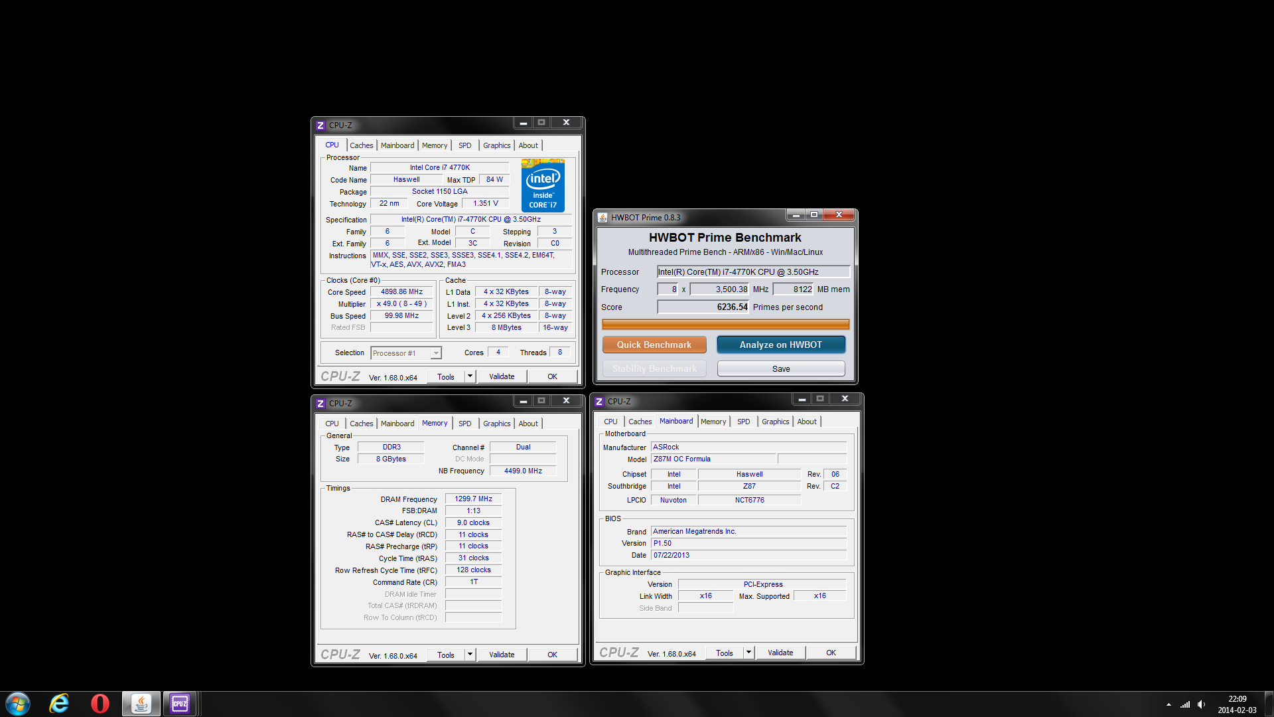Minimize the top-left CPU-Z window
Image resolution: width=1274 pixels, height=717 pixels.
[523, 123]
